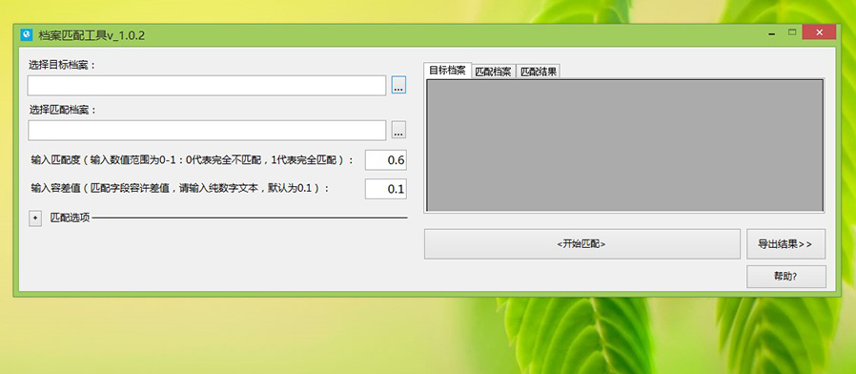Focus the 匹配度 value field showing 0.6
856x374 pixels.
tap(386, 160)
